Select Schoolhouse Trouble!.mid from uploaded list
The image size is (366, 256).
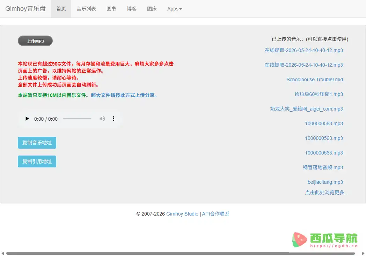(x=315, y=80)
